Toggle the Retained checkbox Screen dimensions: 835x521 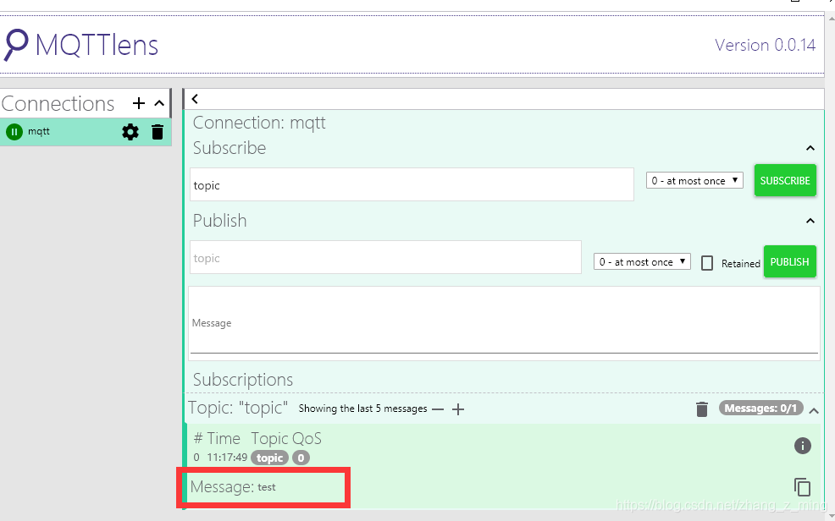706,263
